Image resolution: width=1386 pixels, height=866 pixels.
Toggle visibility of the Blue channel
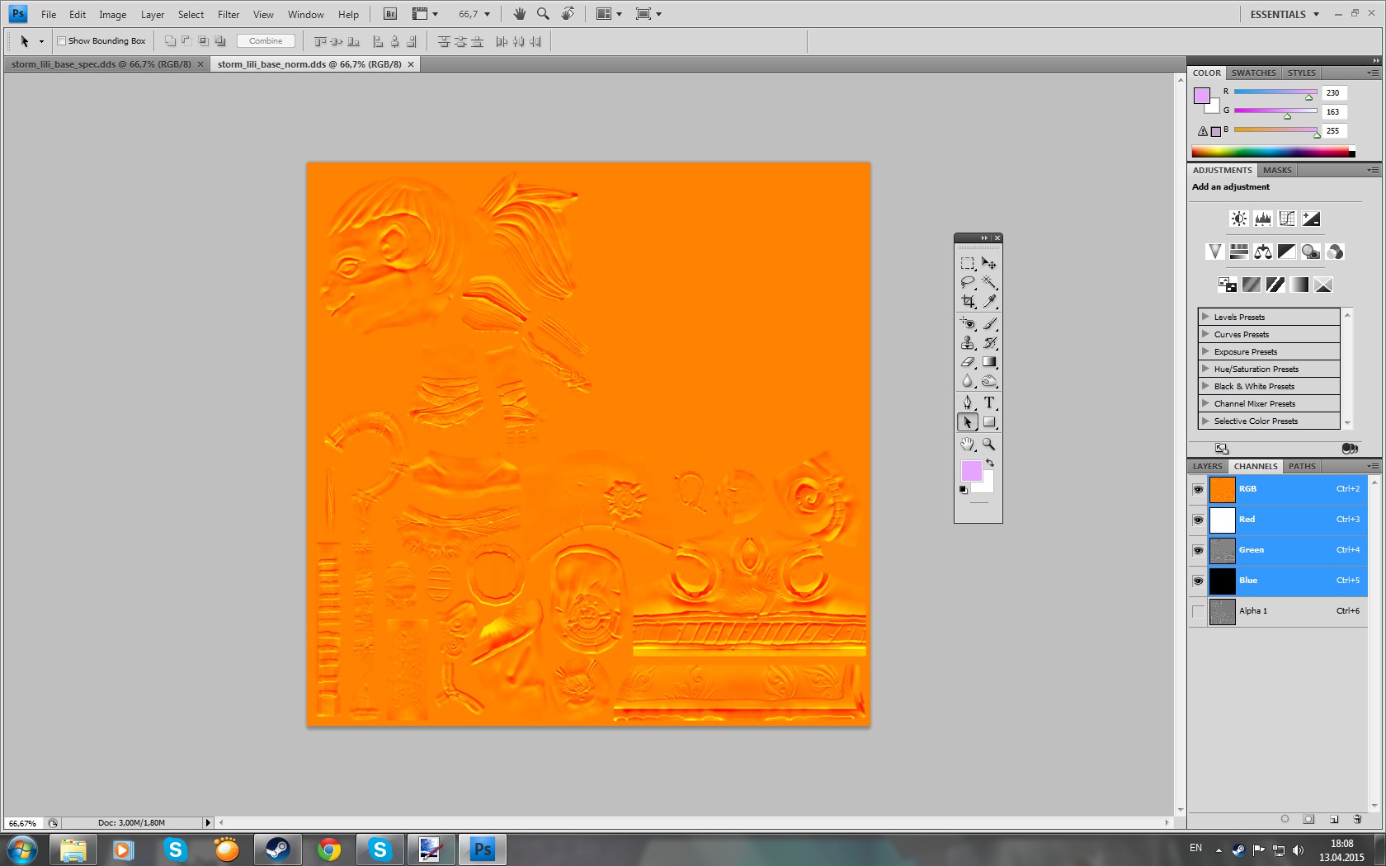(1198, 581)
